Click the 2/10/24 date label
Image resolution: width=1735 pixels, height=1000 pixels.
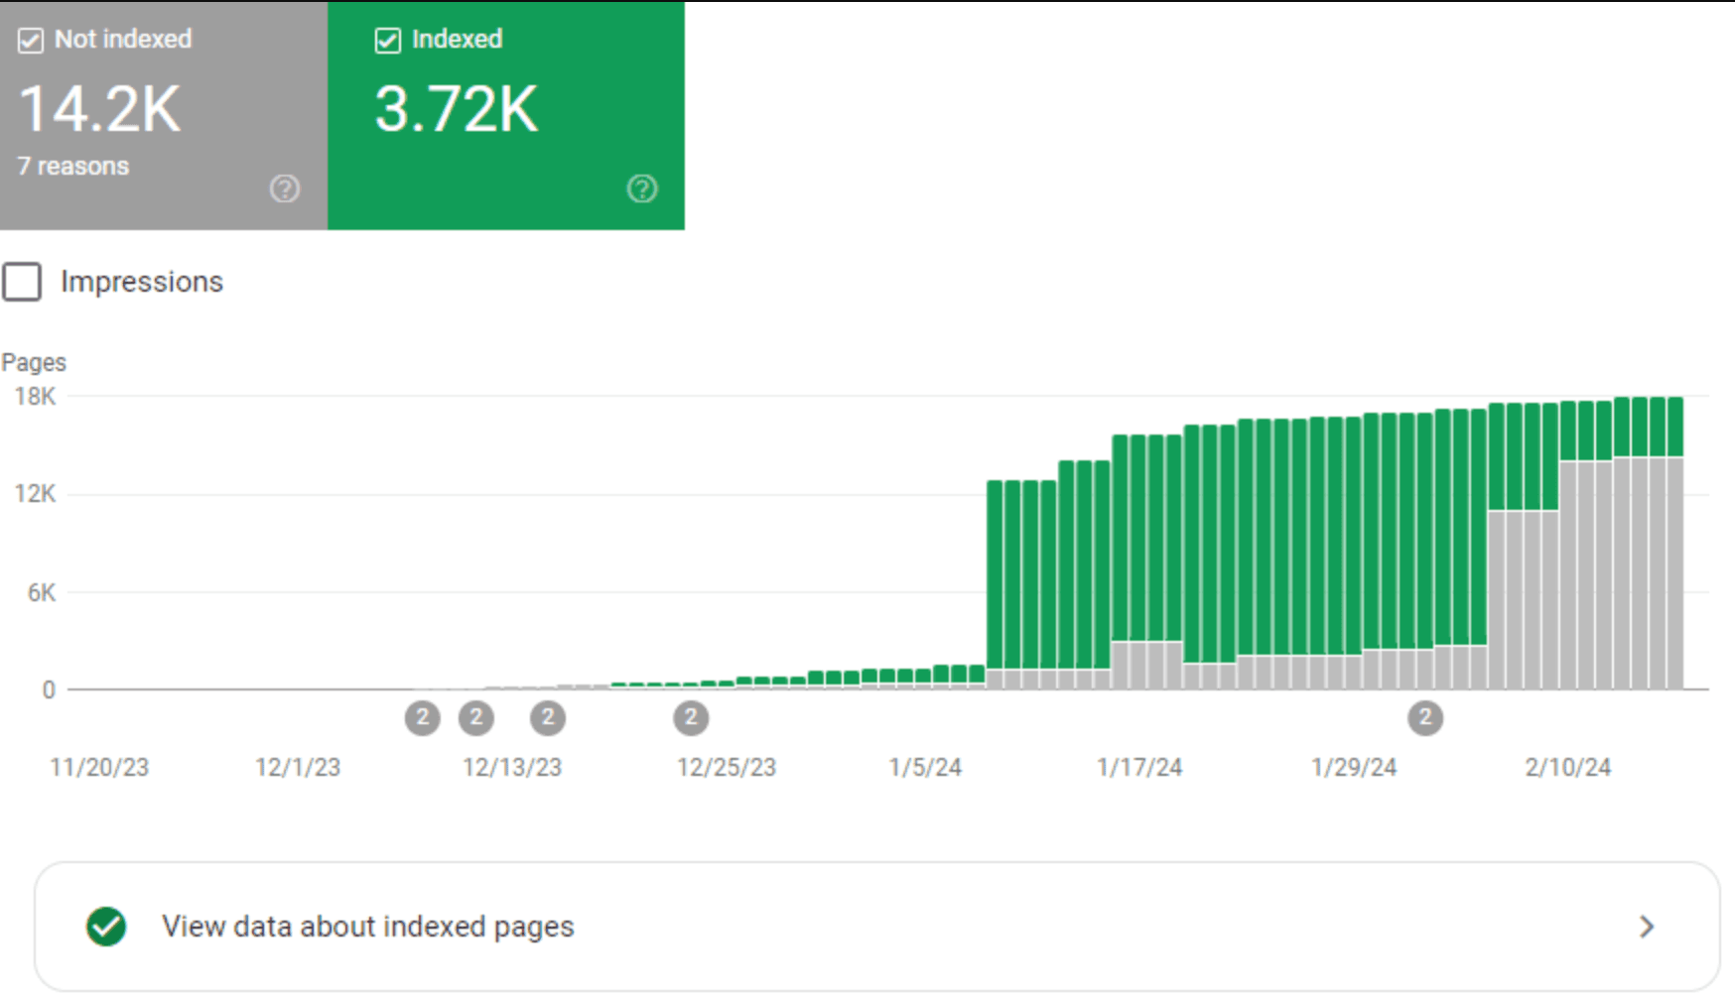(1568, 767)
